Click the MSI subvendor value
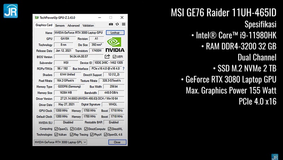Screen dimensions: 283x160 66,63
